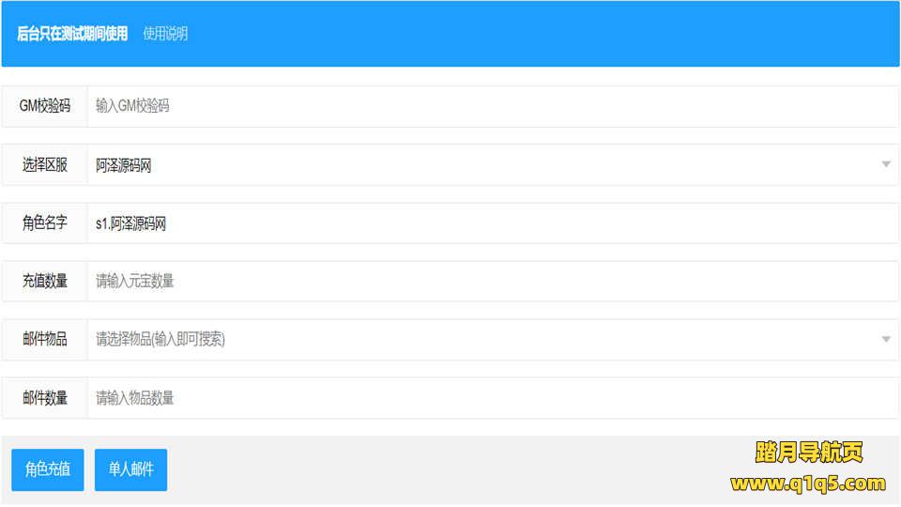901x507 pixels.
Task: Click the arrow icon on 选择区服 dropdown
Action: [886, 165]
